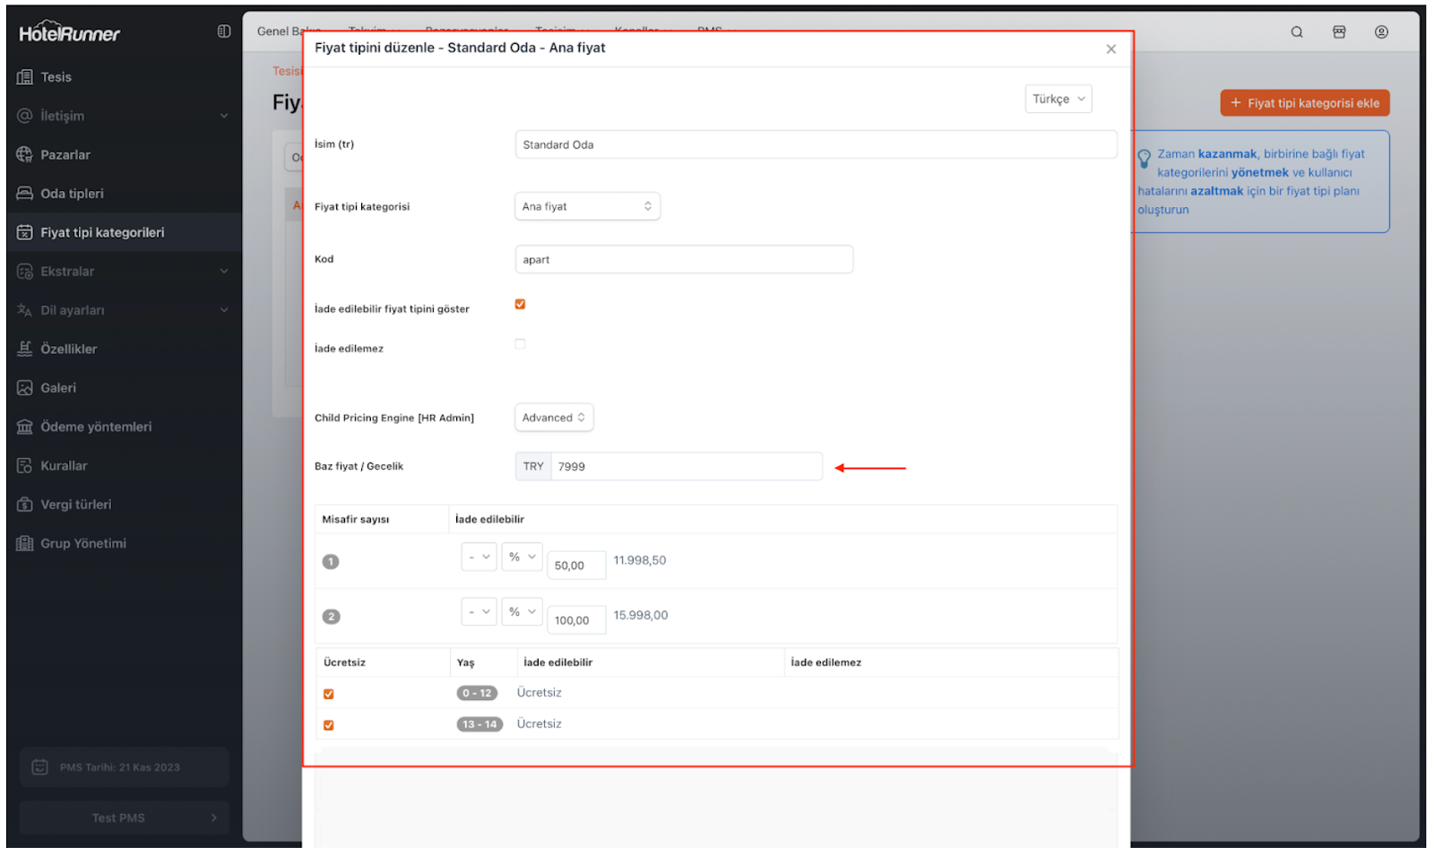Click the Baz fiyat / Gecelik input field
Viewport: 1434px width, 848px height.
685,467
